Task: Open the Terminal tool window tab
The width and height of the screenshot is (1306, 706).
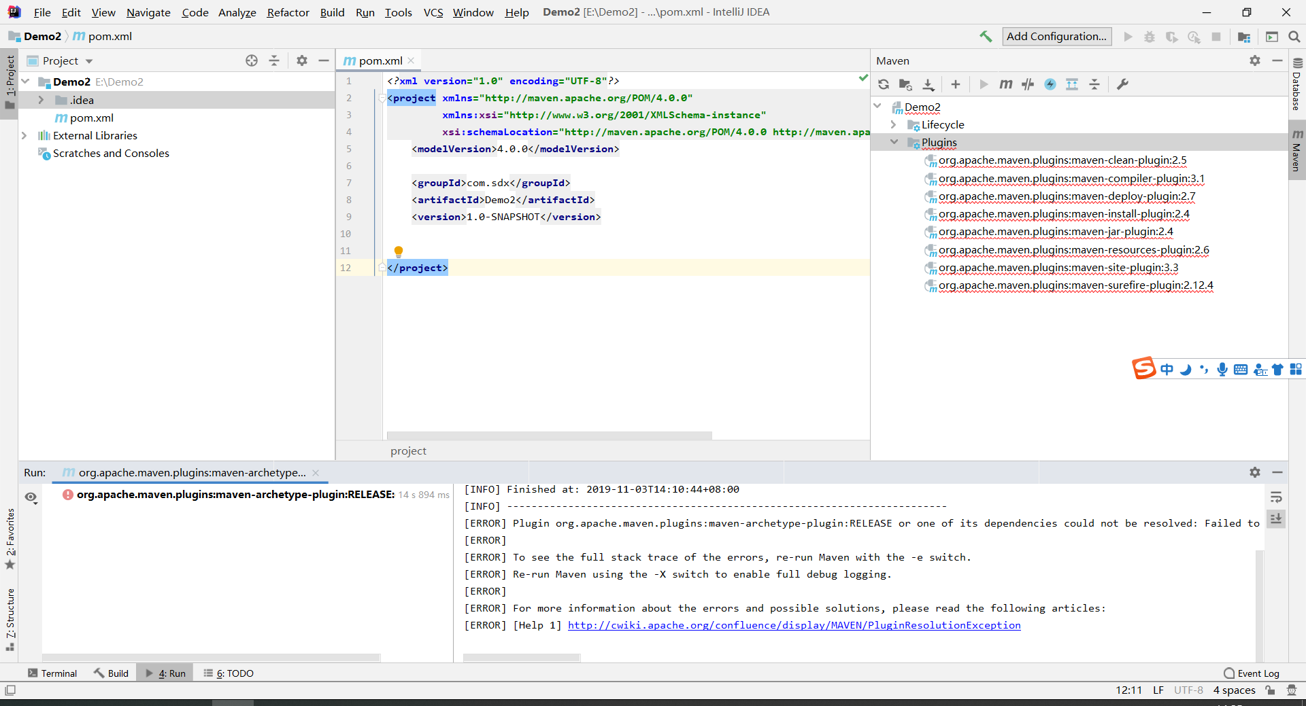Action: 52,673
